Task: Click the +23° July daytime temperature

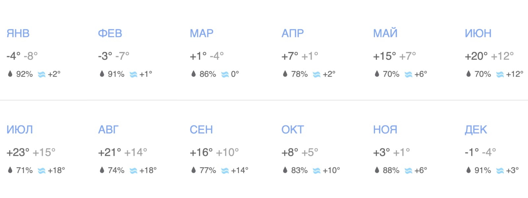Action: [18, 152]
